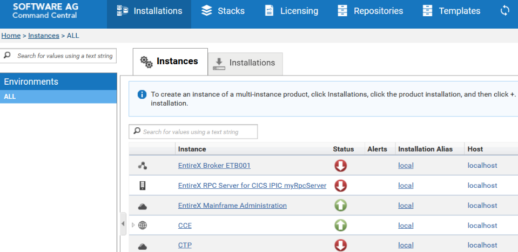The image size is (518, 252).
Task: Click the red stopped status of CTP
Action: coord(340,246)
